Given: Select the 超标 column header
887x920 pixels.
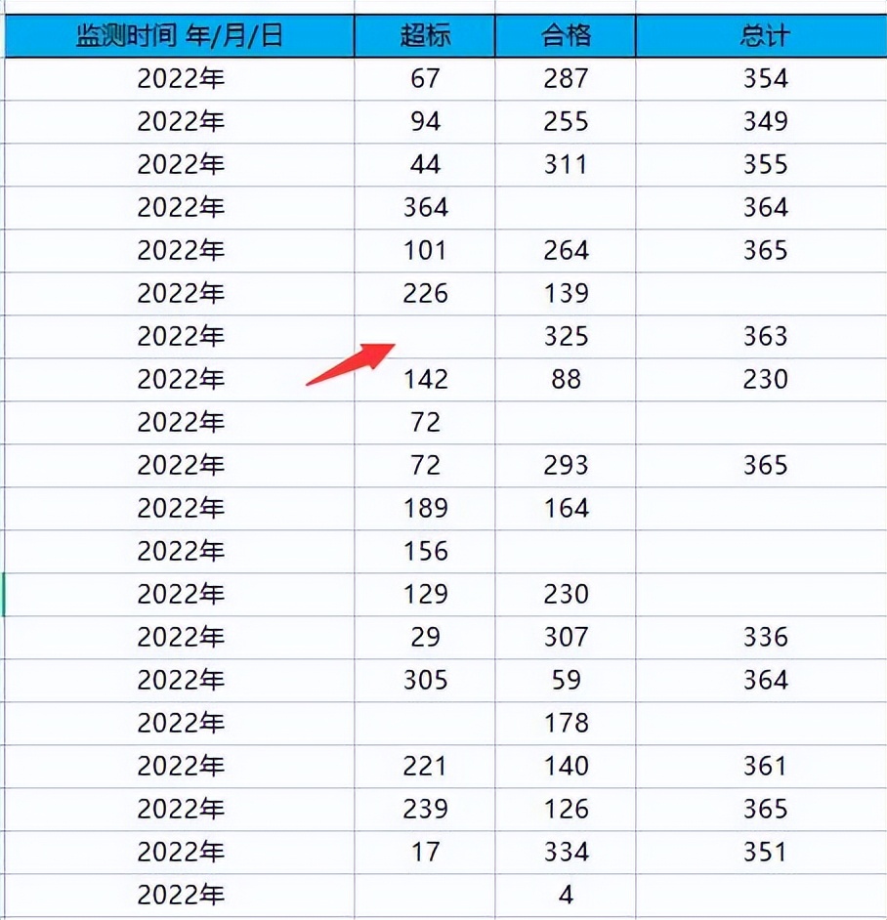Looking at the screenshot, I should [x=425, y=36].
